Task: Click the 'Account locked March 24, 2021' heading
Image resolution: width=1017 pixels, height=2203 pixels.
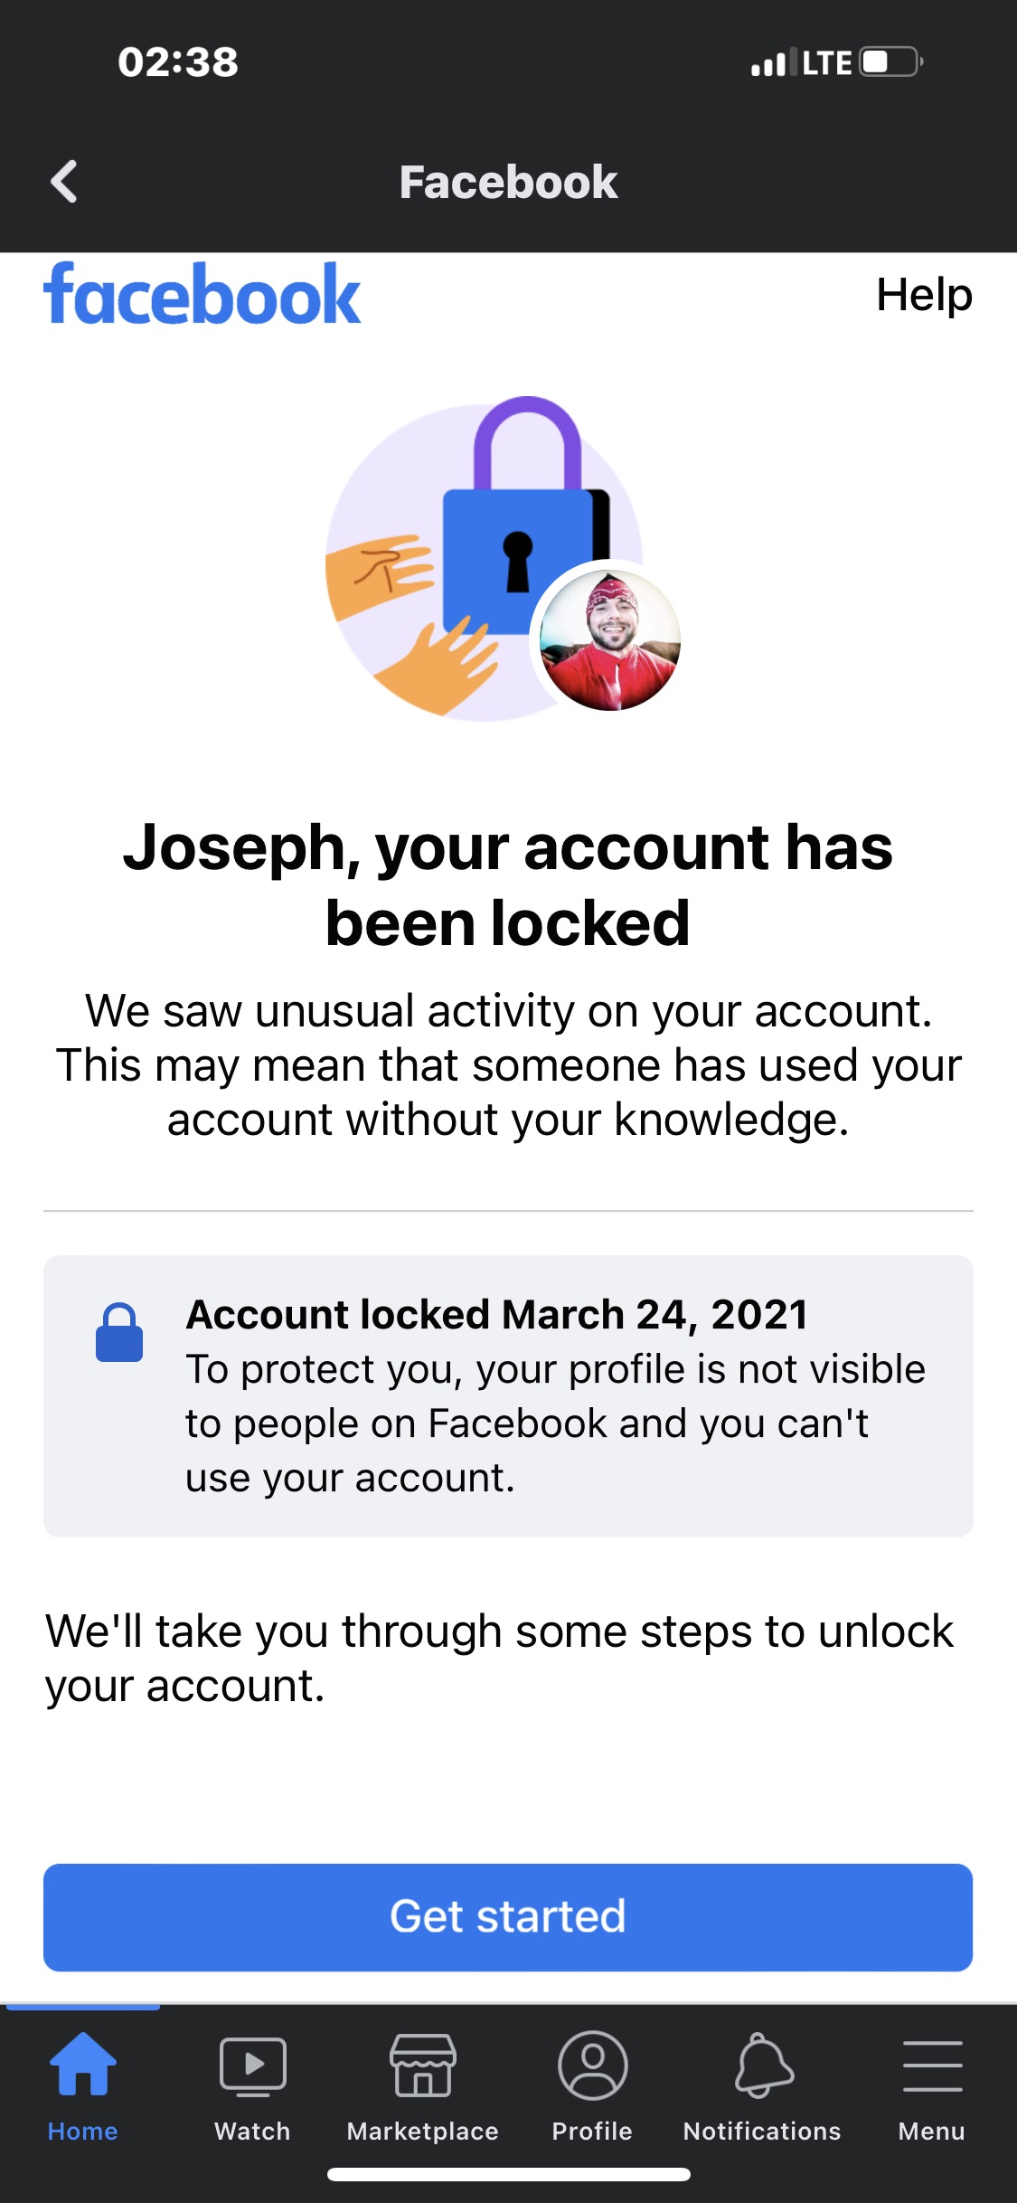Action: coord(496,1315)
